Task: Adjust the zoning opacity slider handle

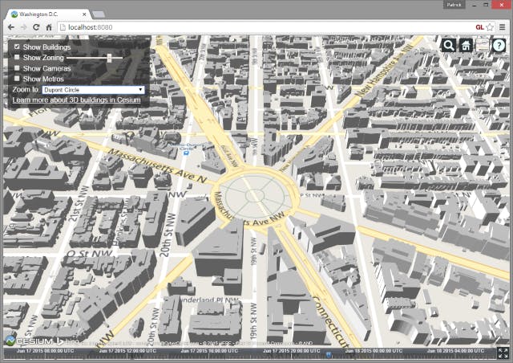Action: pyautogui.click(x=110, y=59)
